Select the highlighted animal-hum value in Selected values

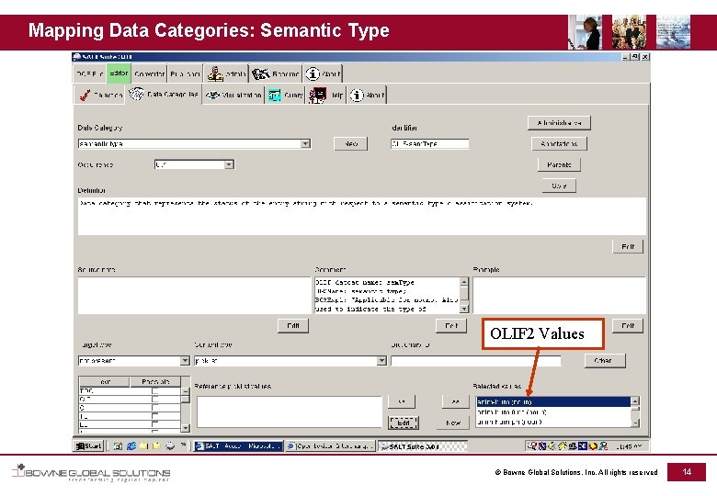[552, 402]
